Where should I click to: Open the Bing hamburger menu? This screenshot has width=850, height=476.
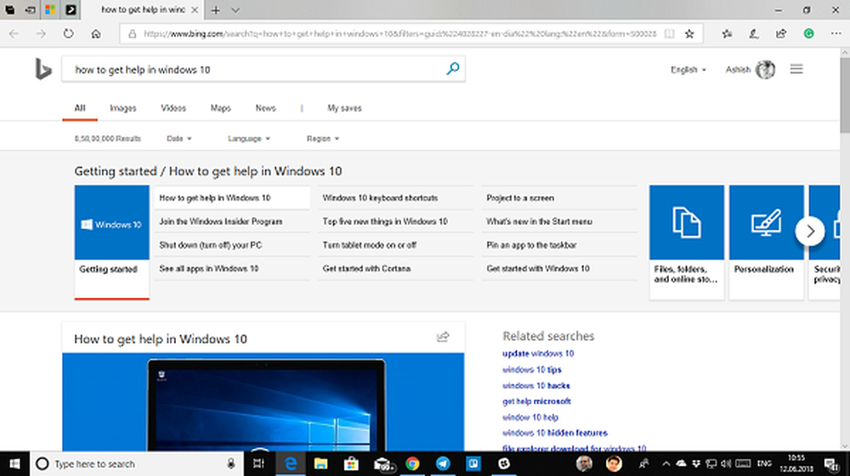796,70
